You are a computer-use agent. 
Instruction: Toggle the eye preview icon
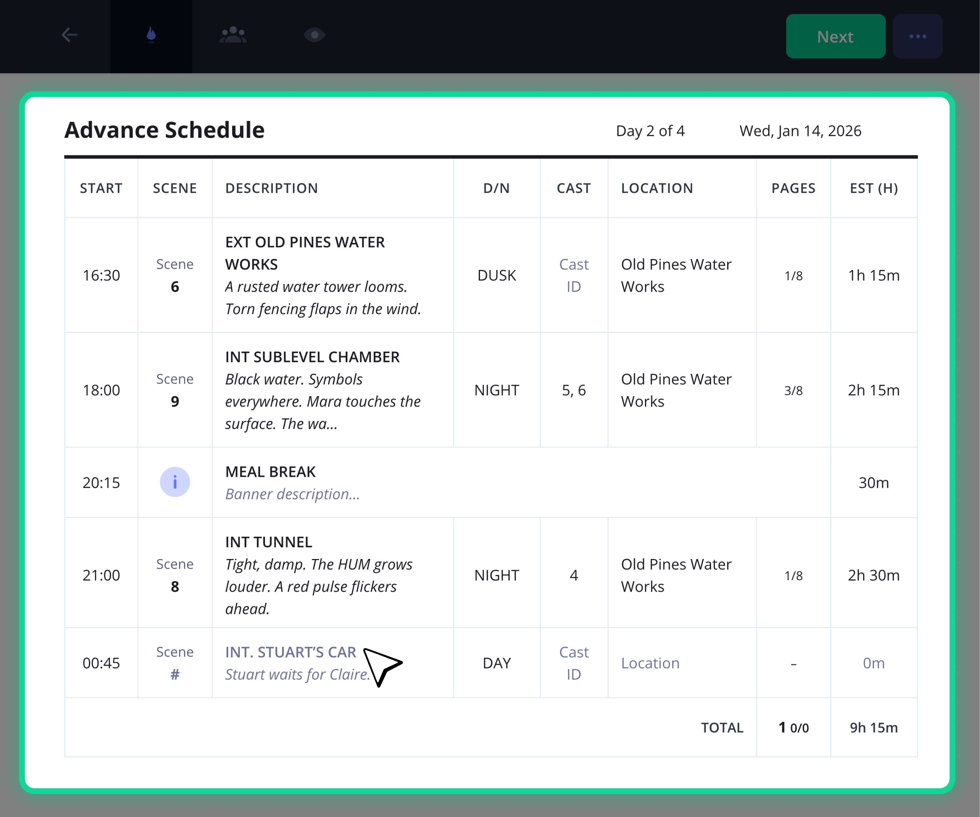[x=314, y=35]
